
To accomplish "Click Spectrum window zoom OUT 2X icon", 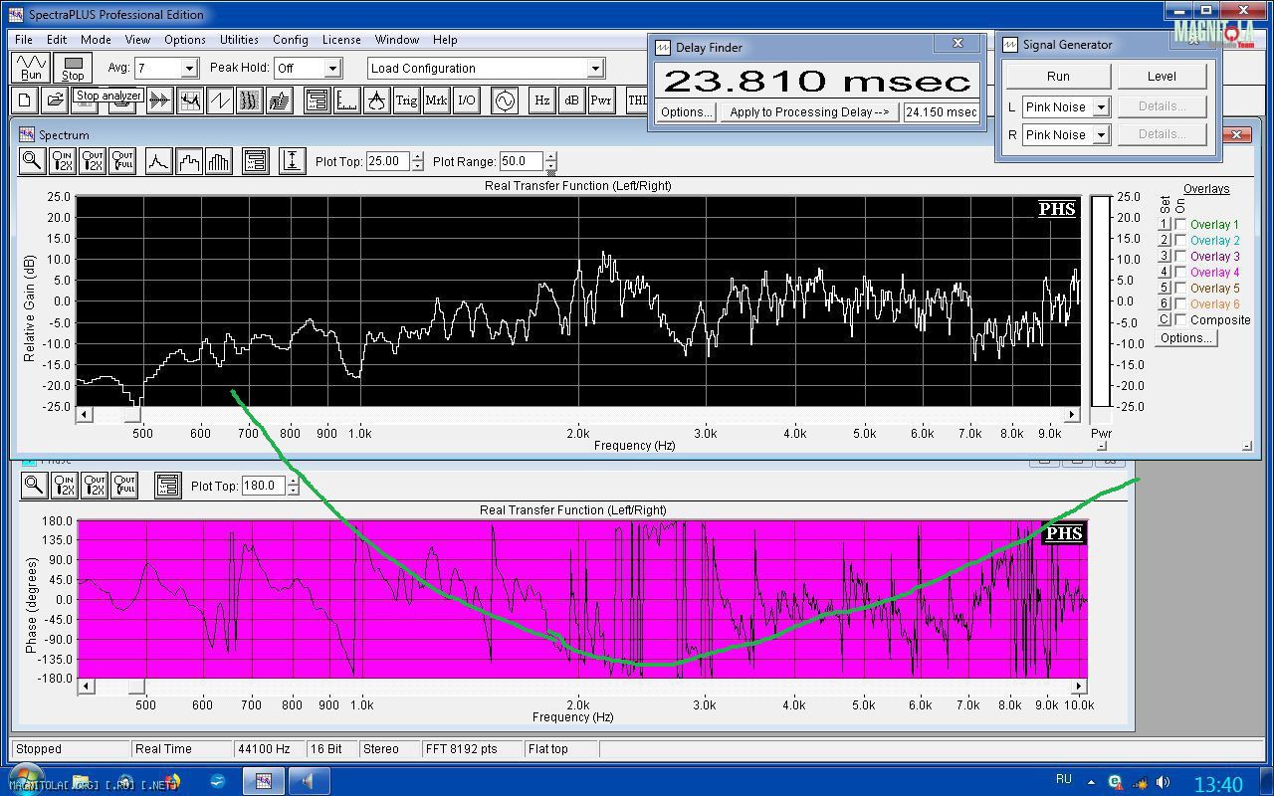I will (x=93, y=161).
